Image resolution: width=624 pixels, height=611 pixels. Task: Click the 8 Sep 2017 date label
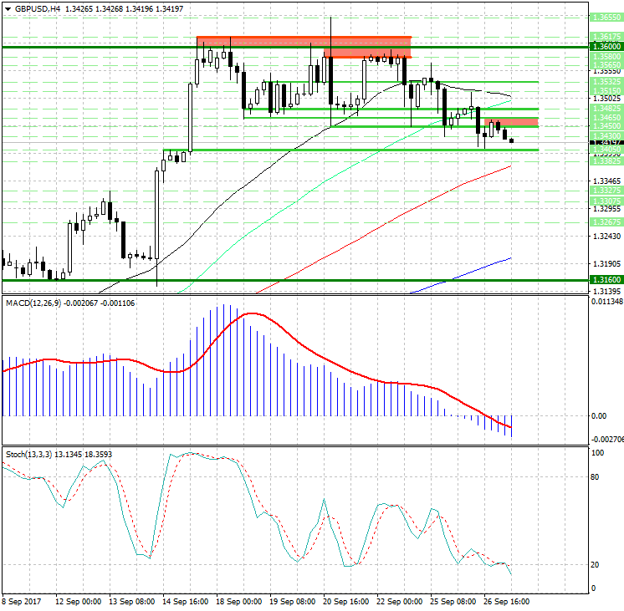(23, 602)
